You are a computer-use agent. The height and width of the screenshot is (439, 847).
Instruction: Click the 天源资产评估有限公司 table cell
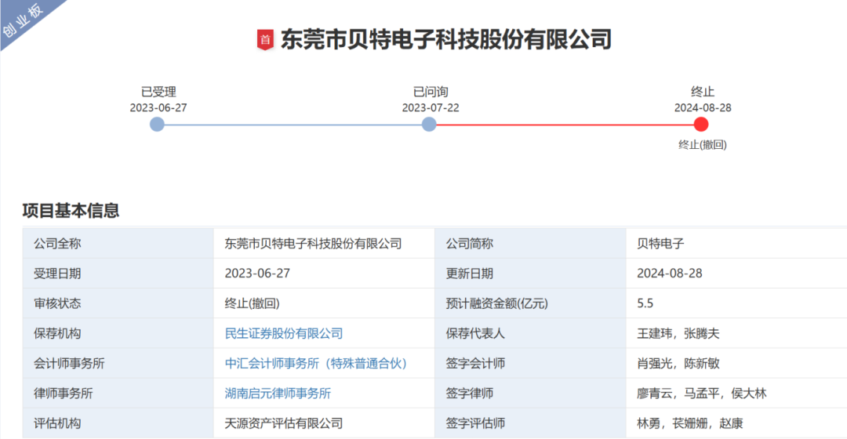coord(284,423)
